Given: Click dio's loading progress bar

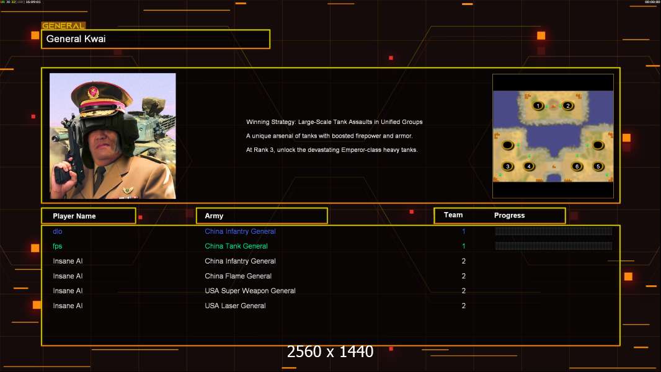Looking at the screenshot, I should [554, 231].
